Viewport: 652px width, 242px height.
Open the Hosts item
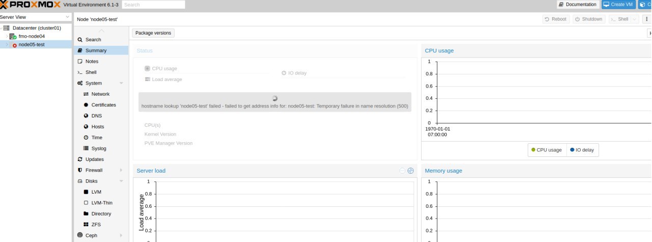coord(100,126)
